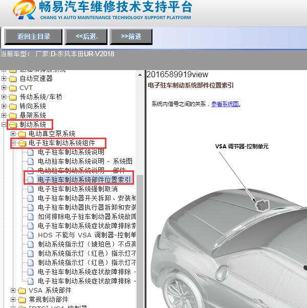Image resolution: width=307 pixels, height=308 pixels.
Task: Click document icon for 电子驻车制动器执行器拆卸和安装
Action: pos(31,208)
